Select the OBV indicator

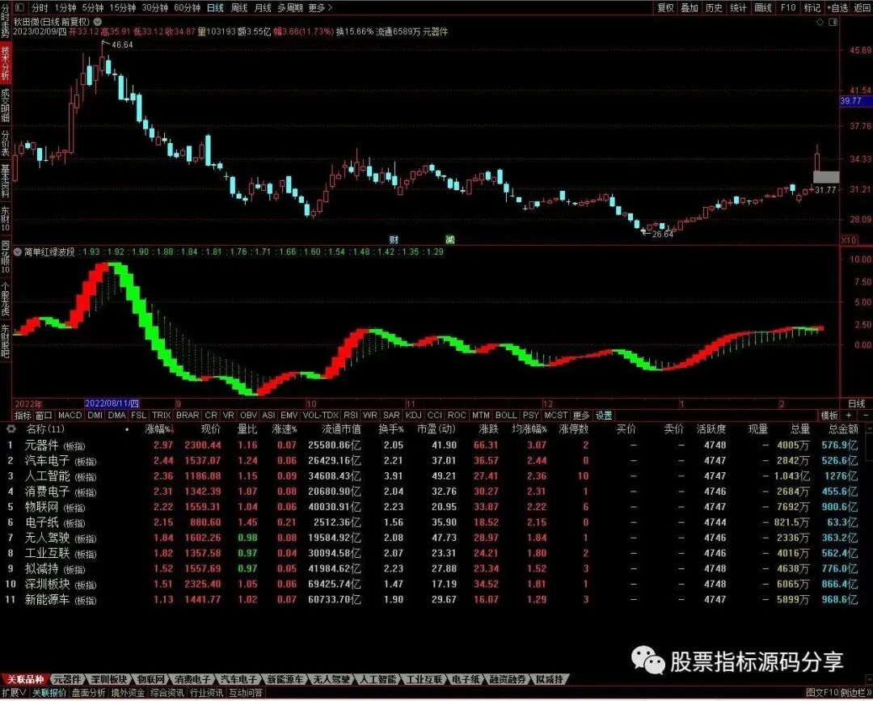click(248, 416)
